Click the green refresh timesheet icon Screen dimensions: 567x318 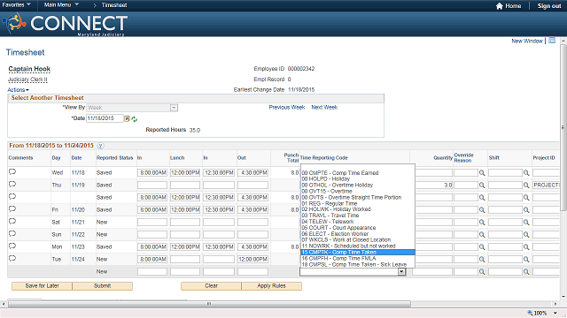click(135, 119)
